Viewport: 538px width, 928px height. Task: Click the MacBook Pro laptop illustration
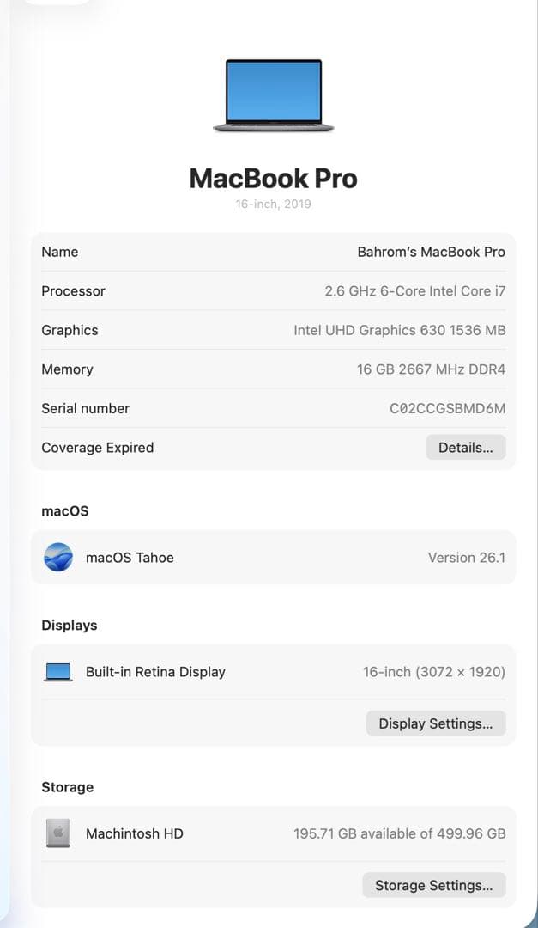click(273, 95)
